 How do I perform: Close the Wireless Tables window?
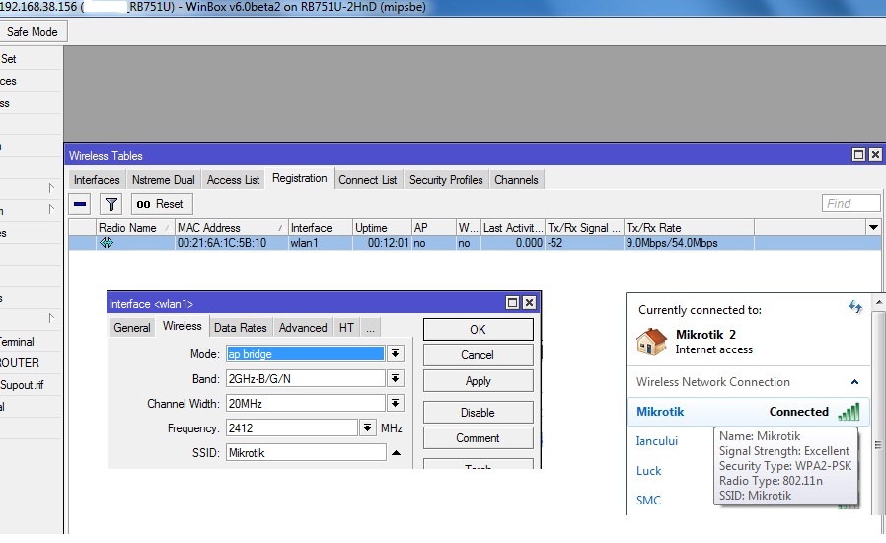[x=875, y=154]
